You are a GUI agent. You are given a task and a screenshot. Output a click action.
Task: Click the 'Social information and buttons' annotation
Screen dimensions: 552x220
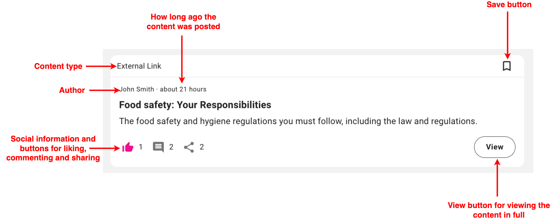pos(53,148)
